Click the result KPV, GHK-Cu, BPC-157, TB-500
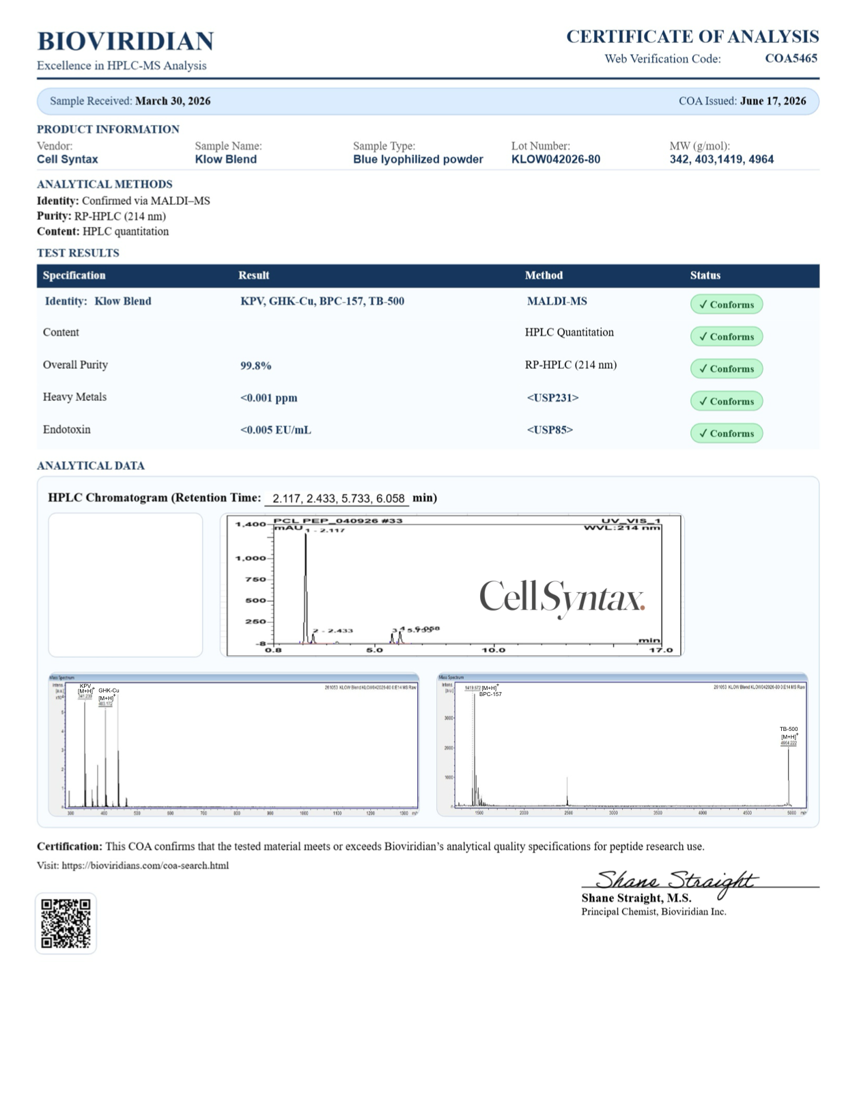The width and height of the screenshot is (844, 1093). pos(322,301)
